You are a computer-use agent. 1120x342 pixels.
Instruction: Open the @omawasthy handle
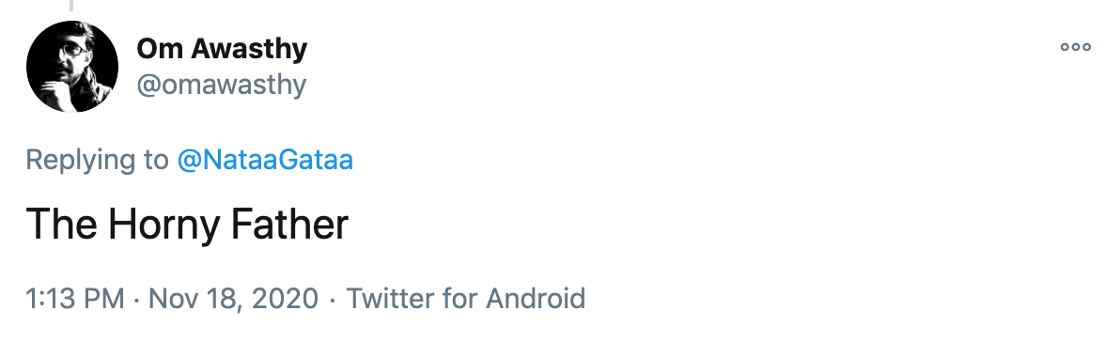pyautogui.click(x=221, y=85)
